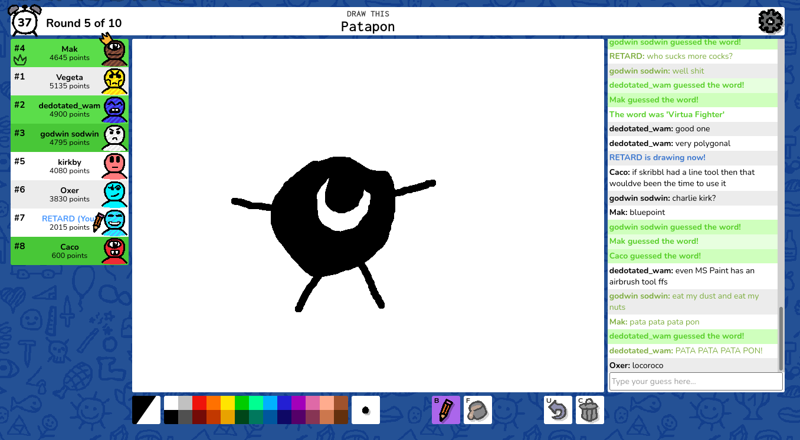
Task: Pick the royal blue color swatch
Action: [x=284, y=403]
